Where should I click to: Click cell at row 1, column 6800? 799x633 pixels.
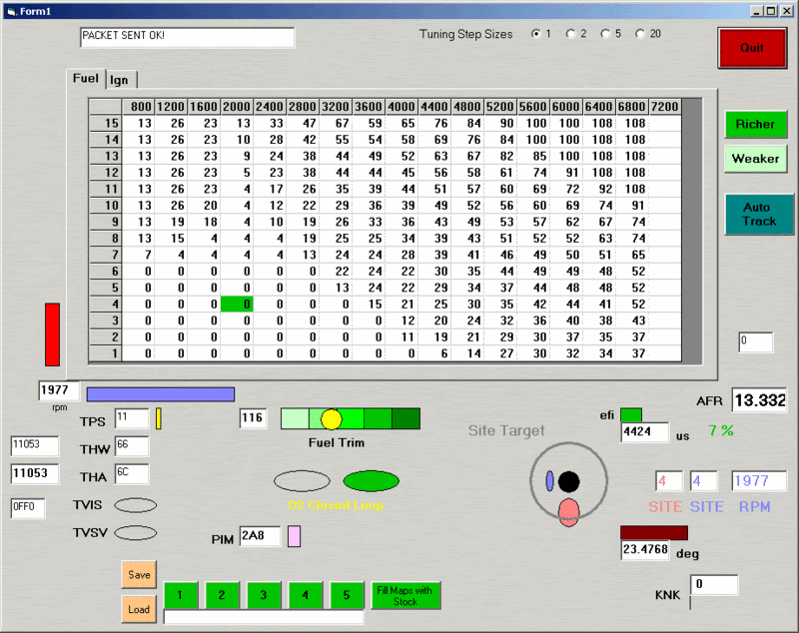[632, 353]
